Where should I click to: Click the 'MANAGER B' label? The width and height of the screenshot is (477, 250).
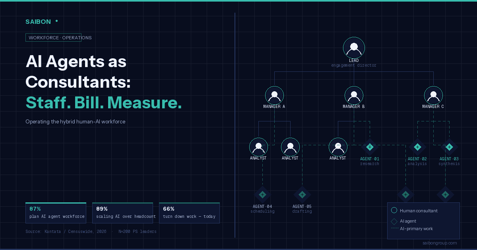coord(354,106)
